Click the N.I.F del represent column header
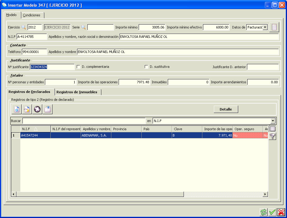 click(66, 129)
